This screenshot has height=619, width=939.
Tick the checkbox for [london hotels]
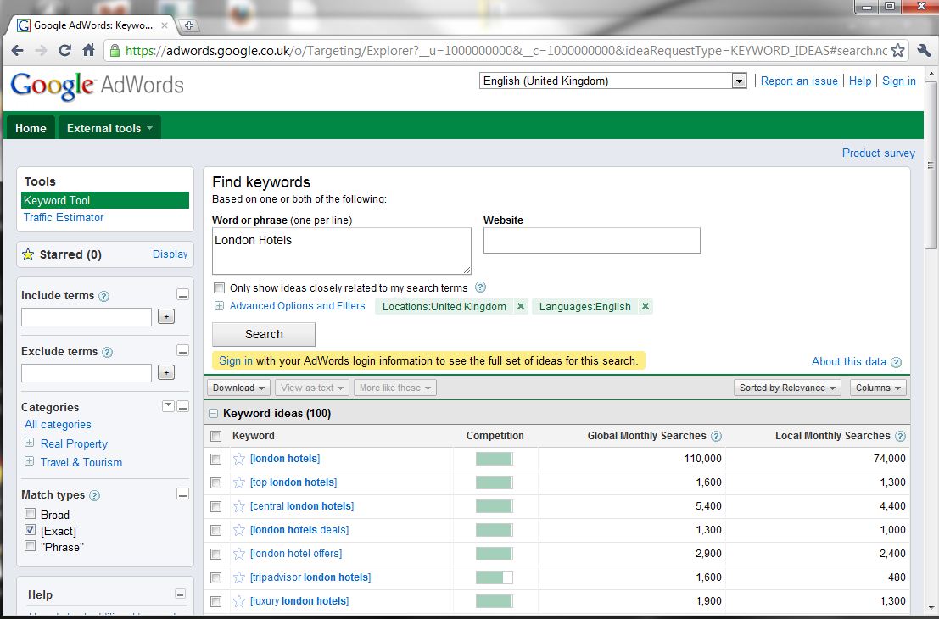click(x=216, y=459)
